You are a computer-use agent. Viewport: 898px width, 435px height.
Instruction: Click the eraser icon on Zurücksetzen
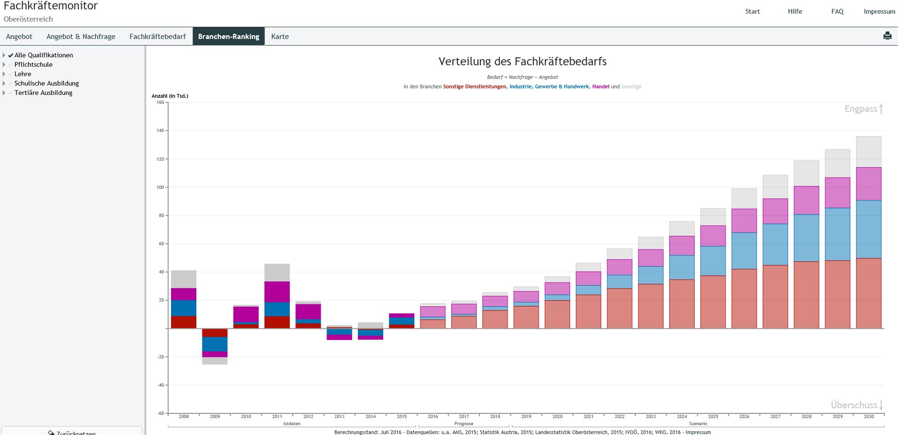tap(51, 433)
